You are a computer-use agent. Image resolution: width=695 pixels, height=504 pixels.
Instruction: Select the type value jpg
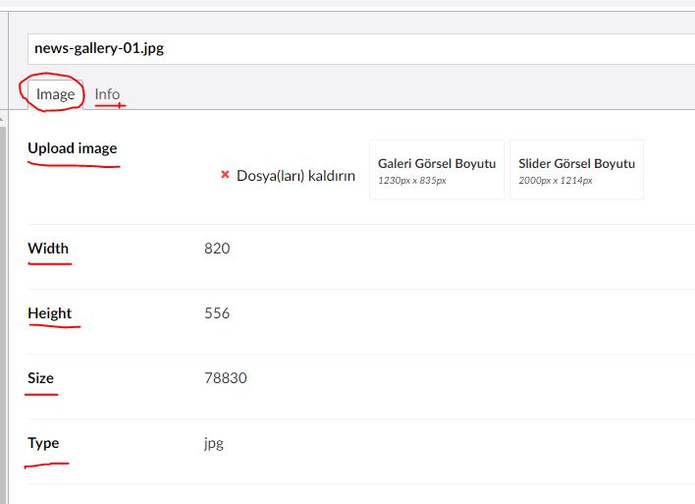214,444
